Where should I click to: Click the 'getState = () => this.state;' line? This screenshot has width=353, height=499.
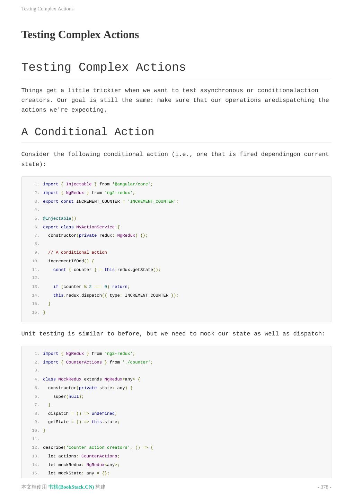pyautogui.click(x=84, y=422)
